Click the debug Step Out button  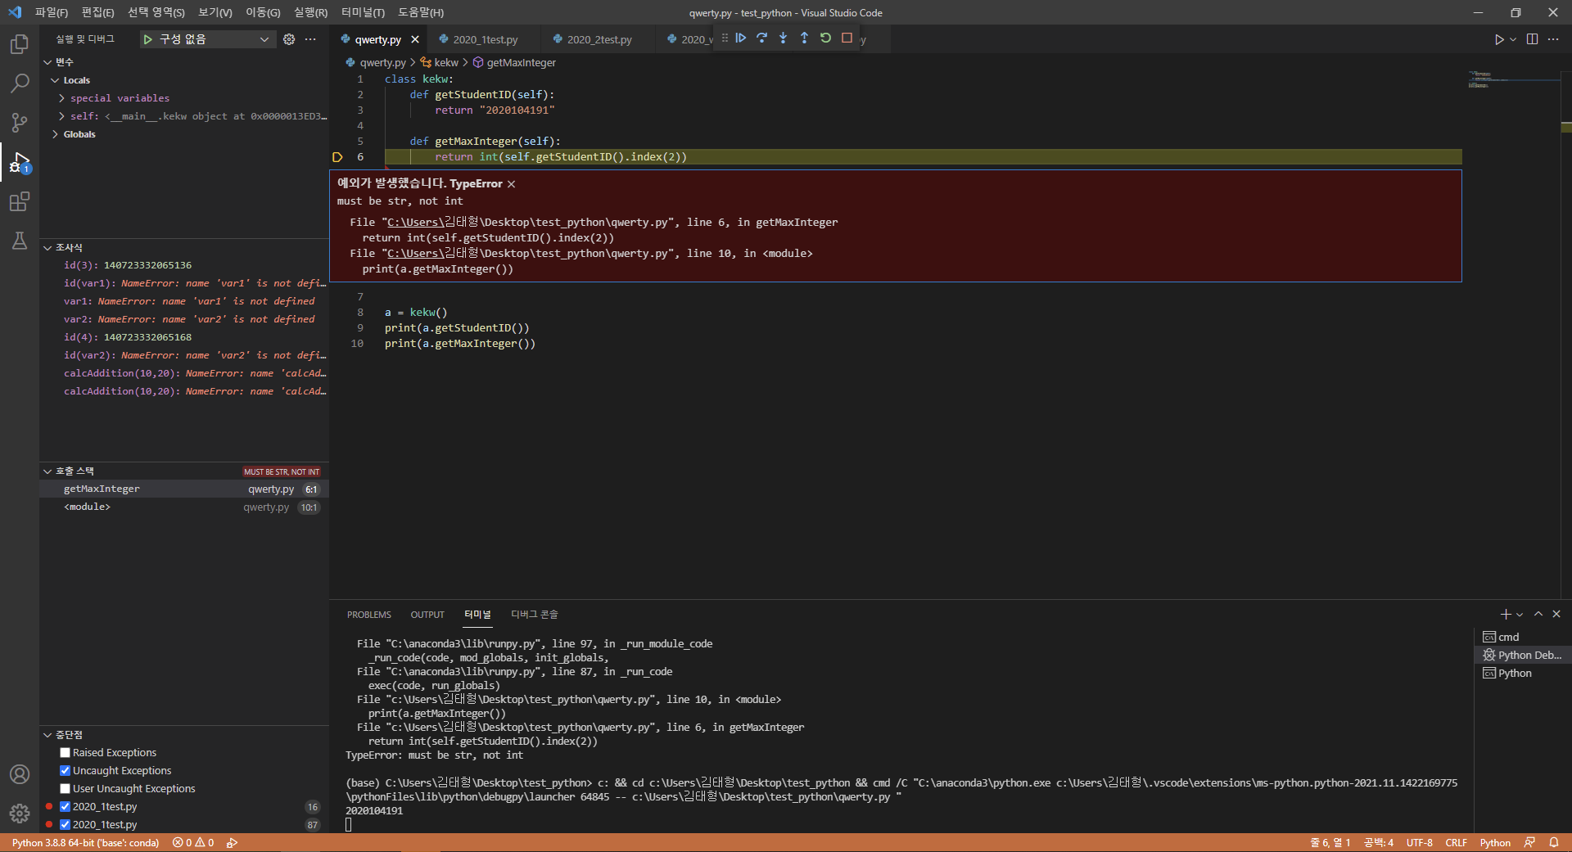point(805,38)
